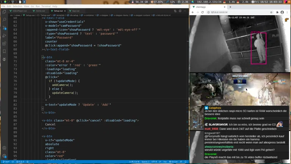Open errors and warnings count in the status bar

coord(20,162)
